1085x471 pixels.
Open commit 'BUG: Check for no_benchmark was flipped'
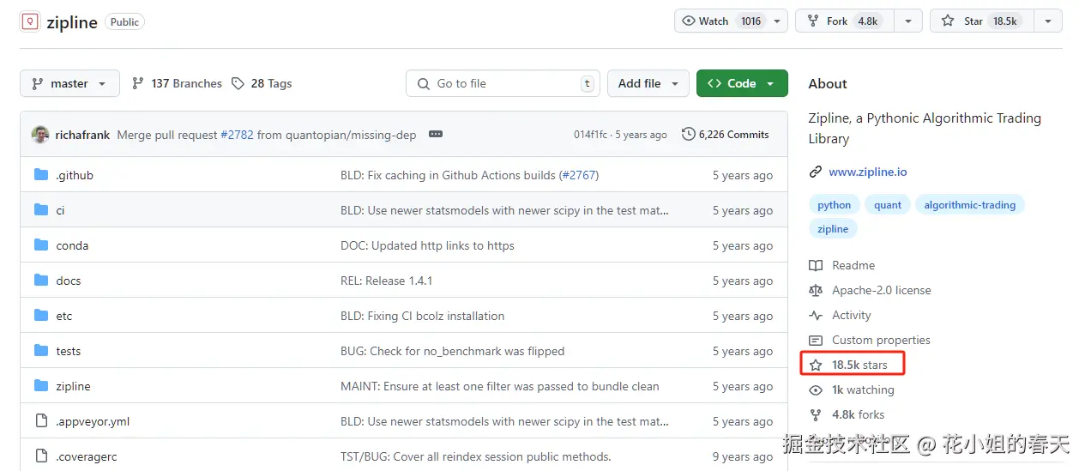452,351
